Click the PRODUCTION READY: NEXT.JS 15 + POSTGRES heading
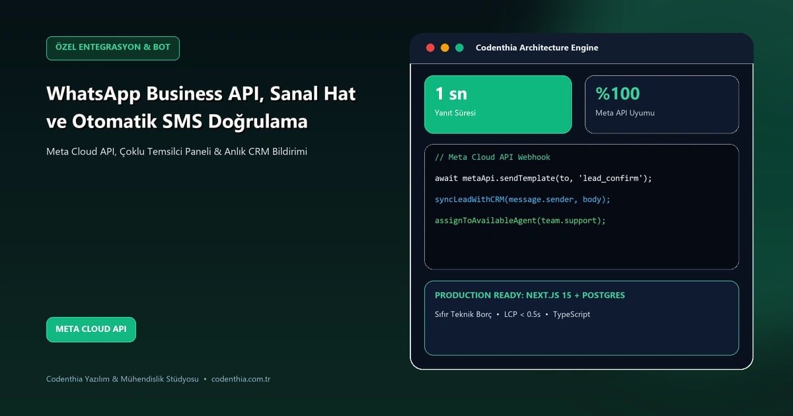The height and width of the screenshot is (416, 793). [x=529, y=295]
